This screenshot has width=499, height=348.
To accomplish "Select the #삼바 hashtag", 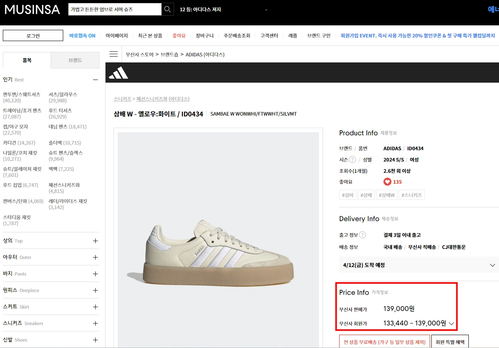I will click(x=347, y=195).
